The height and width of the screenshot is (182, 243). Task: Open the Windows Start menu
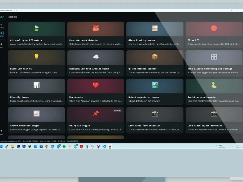coord(1,147)
